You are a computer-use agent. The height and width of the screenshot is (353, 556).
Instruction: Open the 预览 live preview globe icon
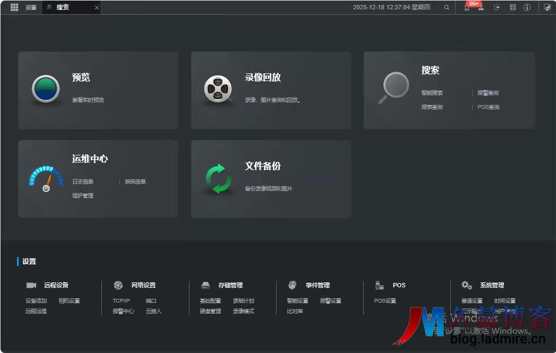point(45,89)
